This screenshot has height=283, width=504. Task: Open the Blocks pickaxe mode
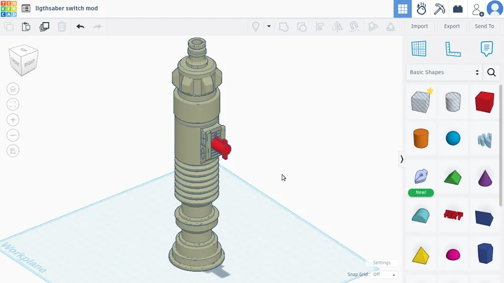439,9
